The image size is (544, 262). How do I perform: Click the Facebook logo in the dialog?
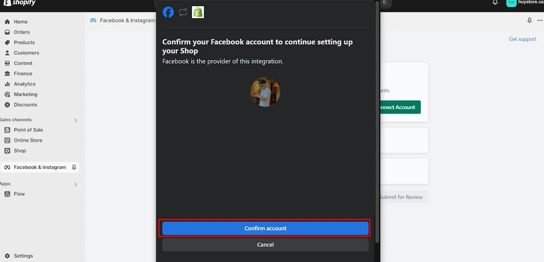click(x=168, y=12)
